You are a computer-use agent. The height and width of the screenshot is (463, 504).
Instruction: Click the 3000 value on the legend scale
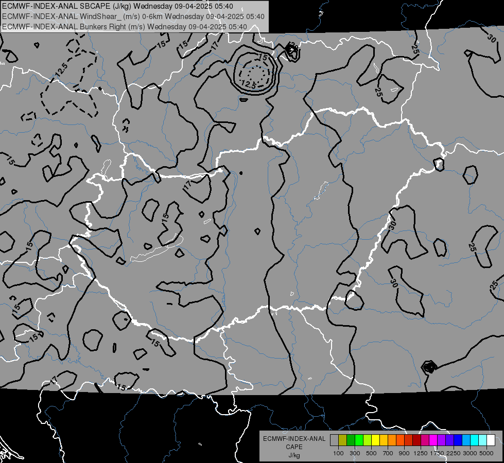tap(470, 453)
